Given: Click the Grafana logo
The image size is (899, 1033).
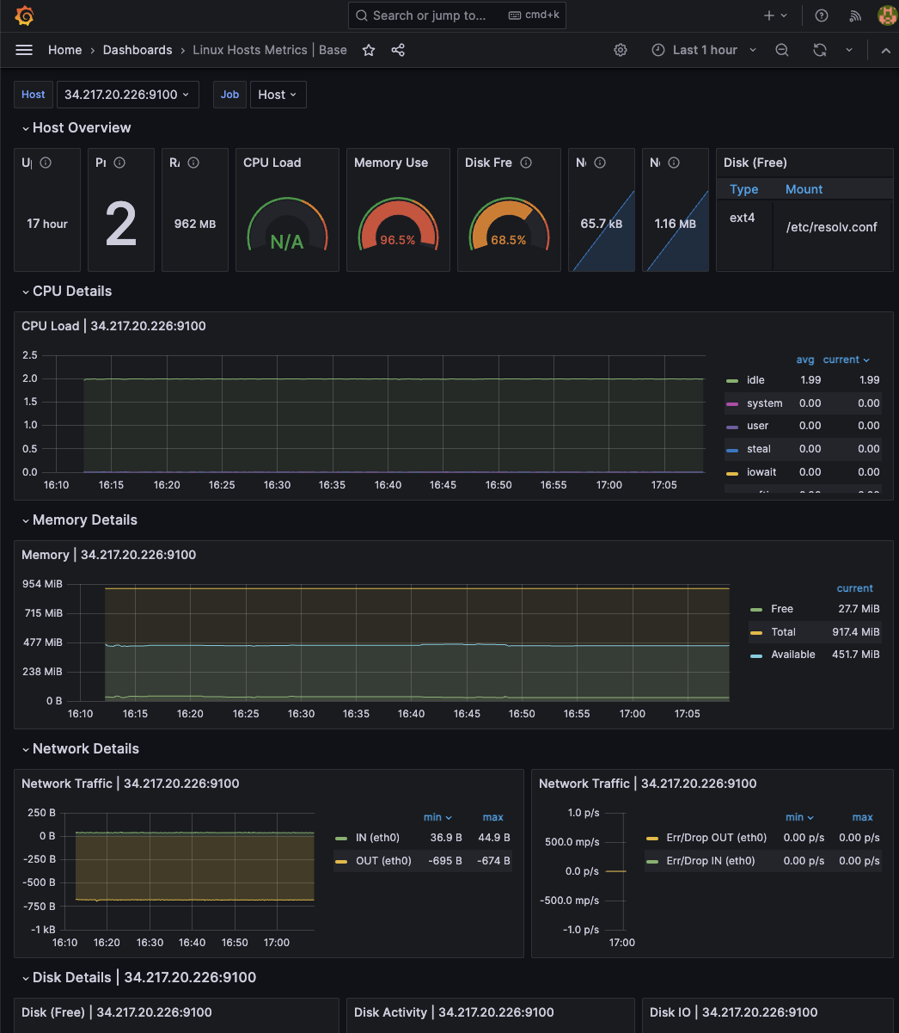Looking at the screenshot, I should (23, 15).
